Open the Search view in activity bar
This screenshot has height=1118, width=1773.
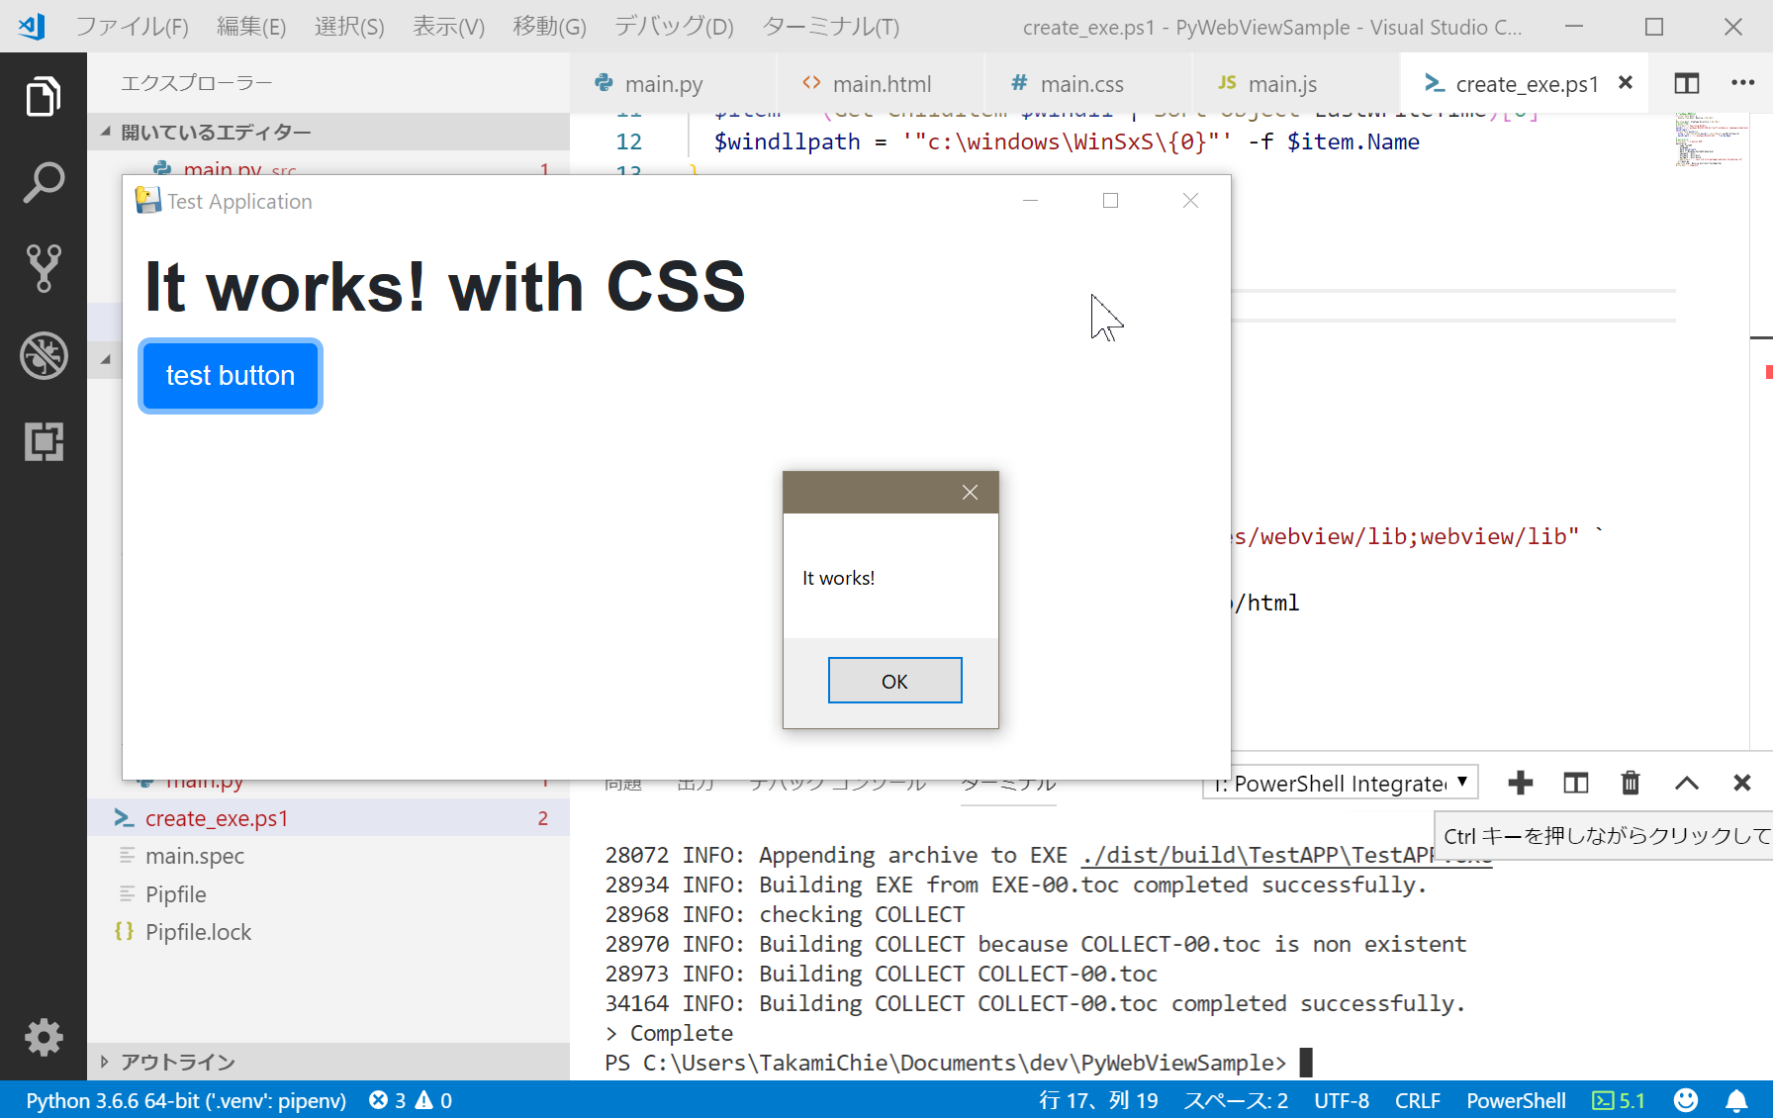pyautogui.click(x=43, y=183)
